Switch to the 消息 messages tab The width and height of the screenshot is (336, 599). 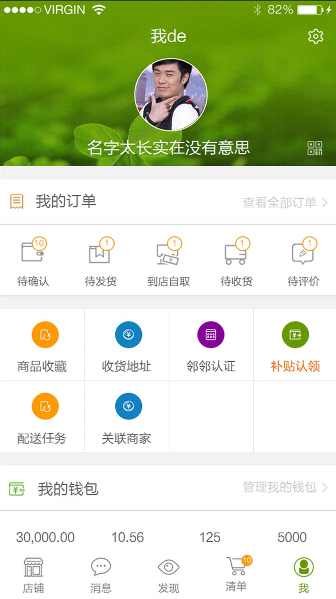[101, 575]
